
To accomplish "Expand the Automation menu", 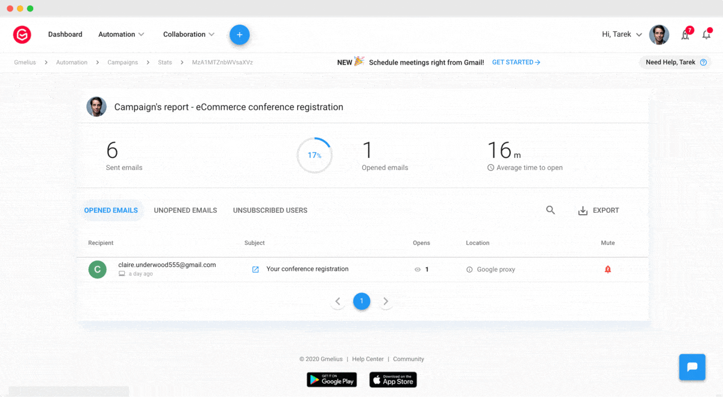I will [x=121, y=34].
